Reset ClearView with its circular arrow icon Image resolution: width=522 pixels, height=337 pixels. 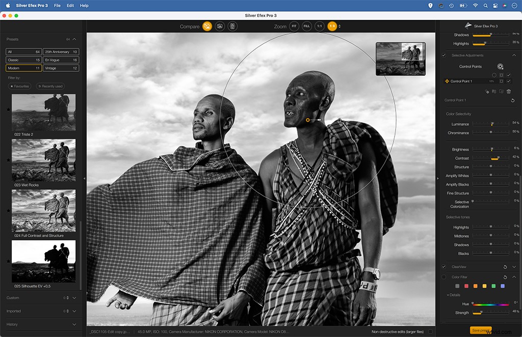click(x=505, y=267)
